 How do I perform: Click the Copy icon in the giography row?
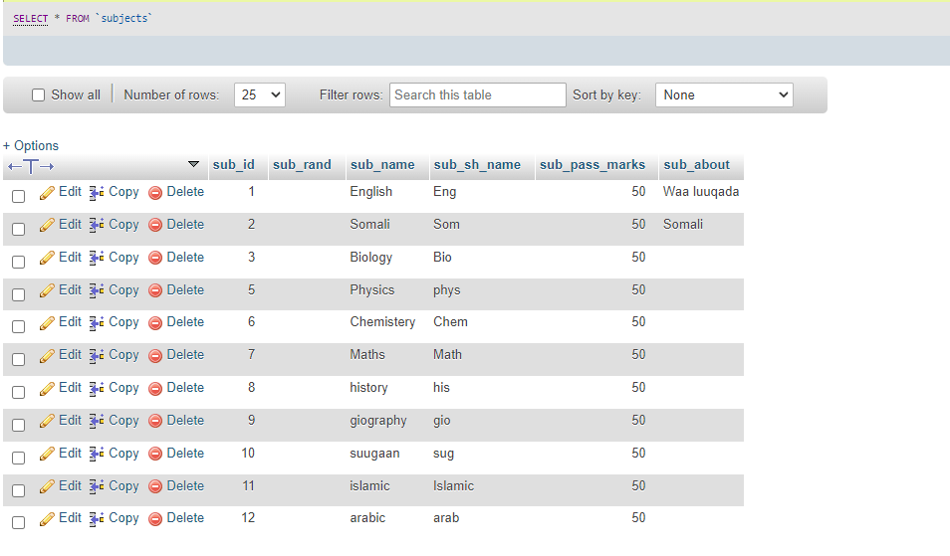click(97, 421)
